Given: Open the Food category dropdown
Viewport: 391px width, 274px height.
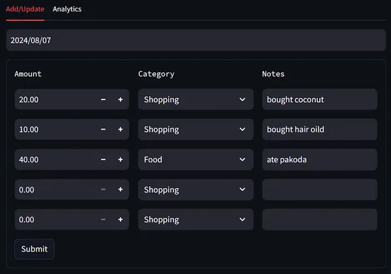Looking at the screenshot, I should [195, 159].
